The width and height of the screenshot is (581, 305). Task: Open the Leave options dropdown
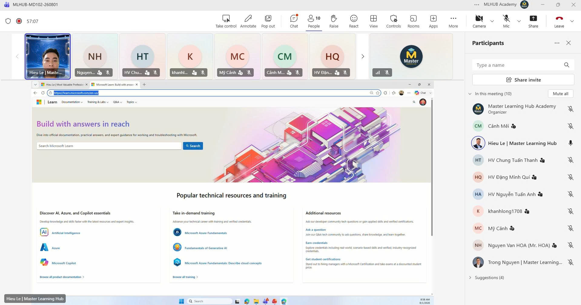point(572,21)
